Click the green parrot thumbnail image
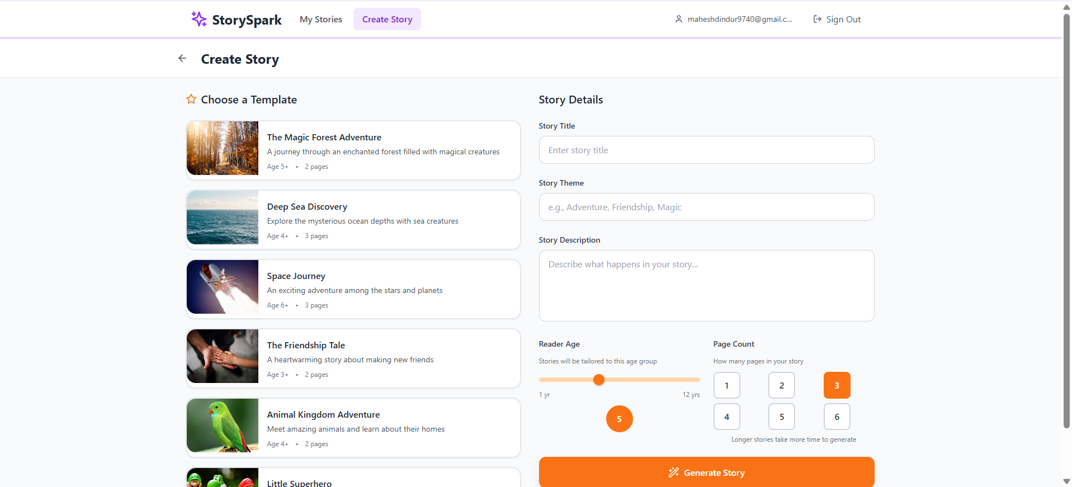This screenshot has height=487, width=1072. click(x=223, y=425)
